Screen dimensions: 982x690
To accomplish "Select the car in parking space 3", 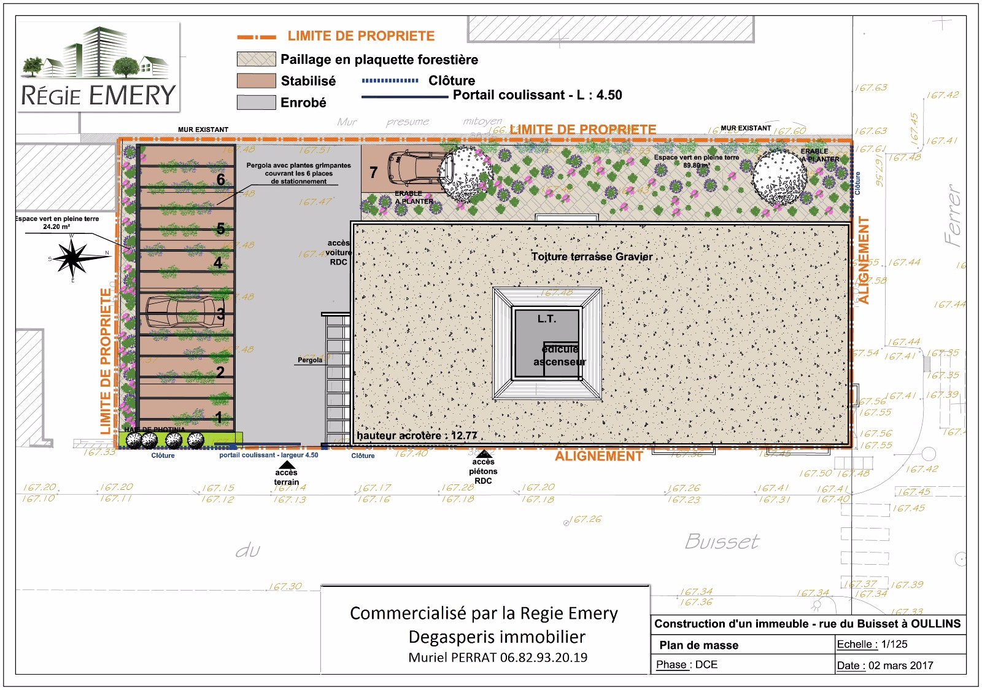I will tap(185, 312).
